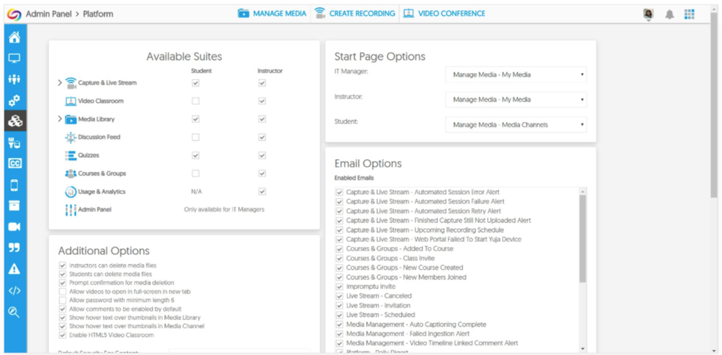Open the archive box icon in sidebar

click(14, 206)
